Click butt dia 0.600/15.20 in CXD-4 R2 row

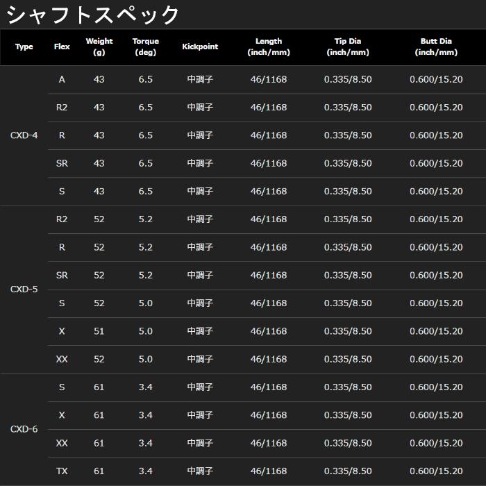pos(436,107)
